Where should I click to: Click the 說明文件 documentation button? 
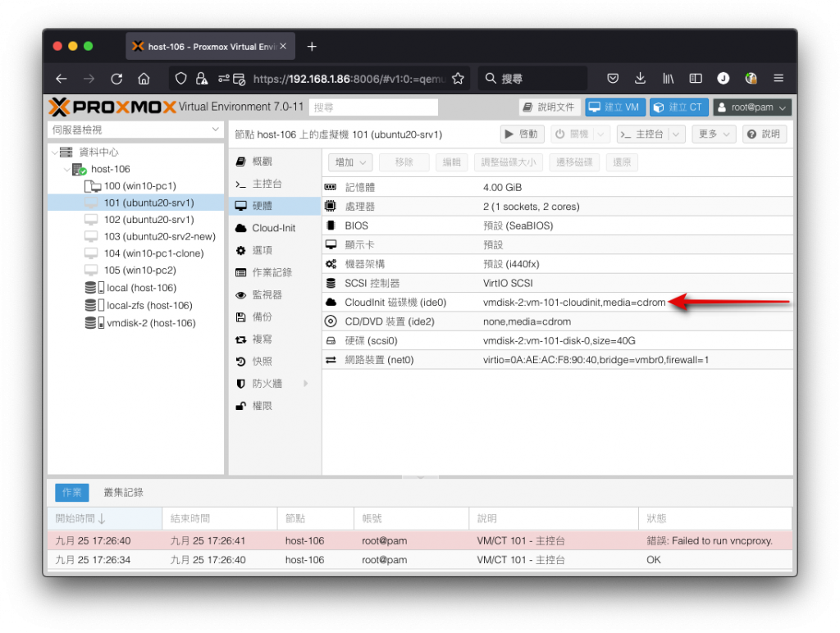[550, 107]
